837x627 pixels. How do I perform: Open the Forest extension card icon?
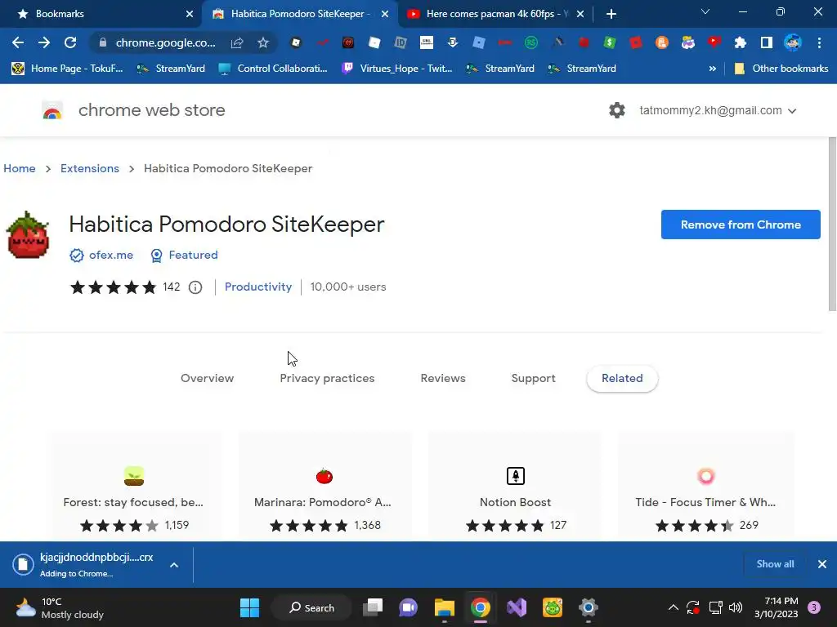[134, 476]
